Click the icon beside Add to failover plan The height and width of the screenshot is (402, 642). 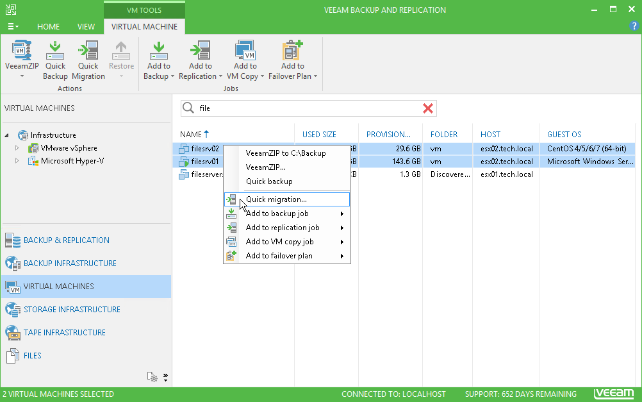[x=231, y=256]
